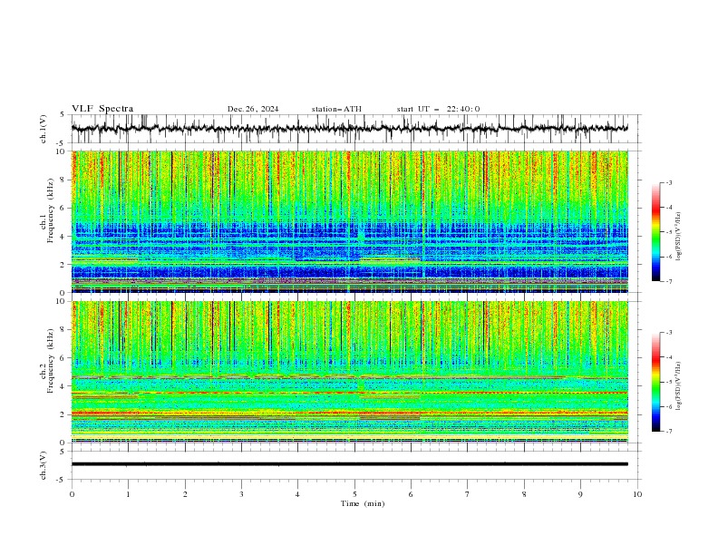Screen dimensions: 718x555
Task: Click the time-axis tick label "5"
Action: click(x=354, y=494)
